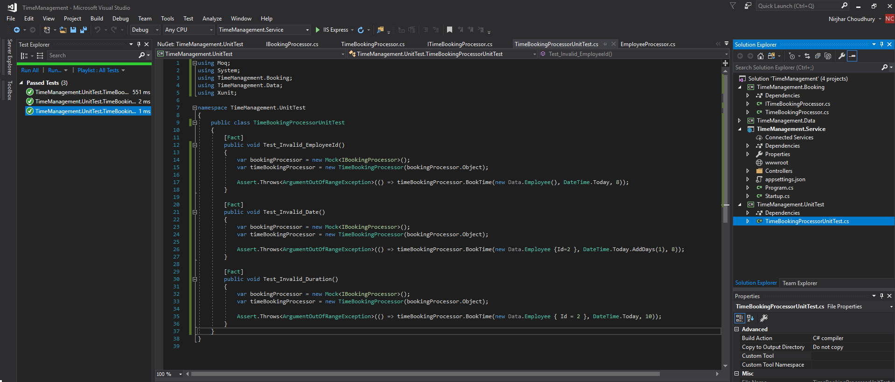The height and width of the screenshot is (382, 895).
Task: Open the Playlist : All Tests dropdown
Action: [x=101, y=70]
